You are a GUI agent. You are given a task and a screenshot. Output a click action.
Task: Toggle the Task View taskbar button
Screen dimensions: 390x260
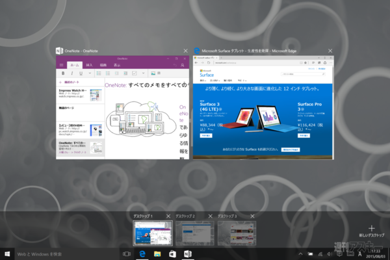(x=127, y=253)
